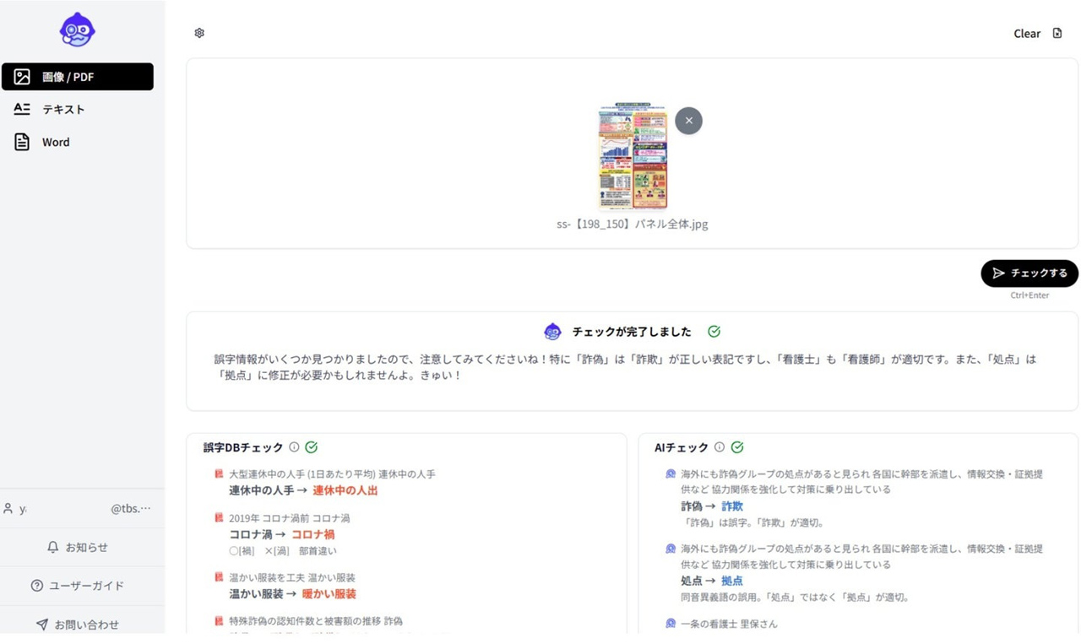
Task: Switch to the Word tab
Action: (x=78, y=142)
